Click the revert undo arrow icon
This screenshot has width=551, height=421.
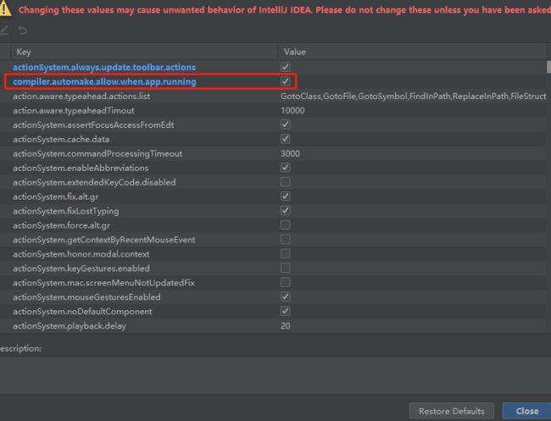click(22, 30)
